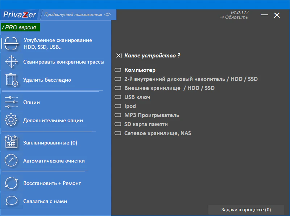Screen dimensions: 290x216
Task: Click the Задачи в процессе (0) button
Action: coord(246,210)
